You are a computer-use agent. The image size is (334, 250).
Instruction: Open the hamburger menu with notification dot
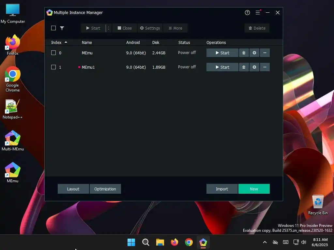pyautogui.click(x=258, y=13)
